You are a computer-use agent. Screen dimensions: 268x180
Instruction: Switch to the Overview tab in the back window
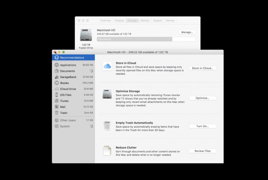pyautogui.click(x=106, y=20)
